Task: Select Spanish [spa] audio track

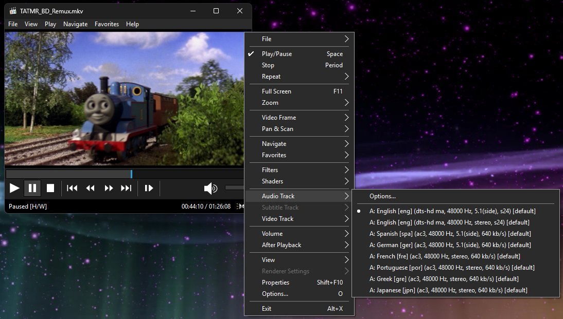Action: point(455,234)
